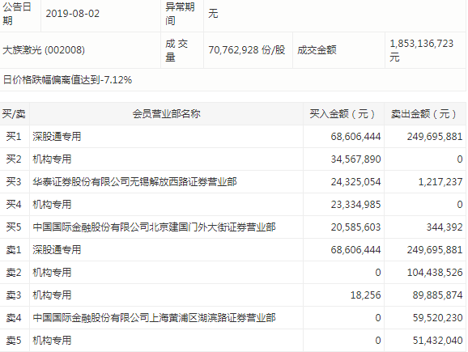Click the 成交量 value 70,762,928 份/股
The width and height of the screenshot is (468, 352).
coord(246,50)
